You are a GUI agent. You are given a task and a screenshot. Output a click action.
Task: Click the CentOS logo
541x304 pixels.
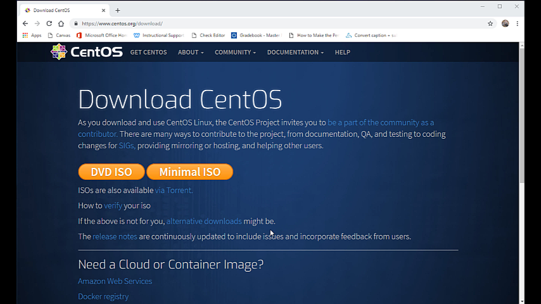pyautogui.click(x=87, y=52)
